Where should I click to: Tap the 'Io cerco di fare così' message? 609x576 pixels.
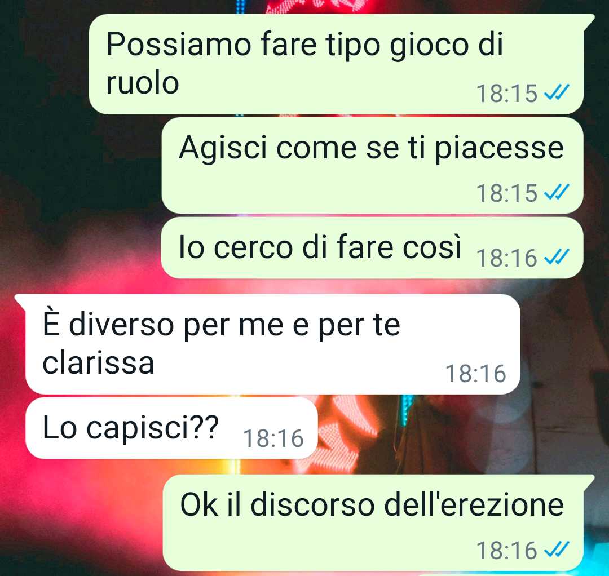(x=373, y=247)
